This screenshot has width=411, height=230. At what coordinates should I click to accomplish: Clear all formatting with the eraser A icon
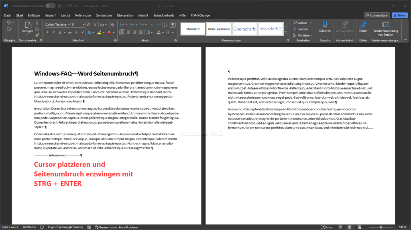113,24
